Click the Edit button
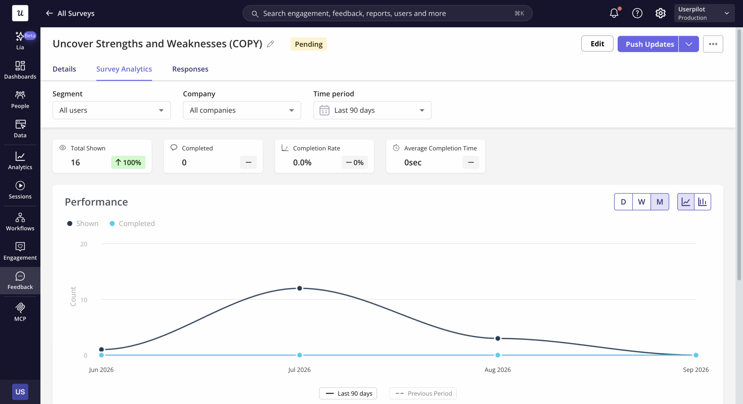Image resolution: width=743 pixels, height=404 pixels. (597, 44)
